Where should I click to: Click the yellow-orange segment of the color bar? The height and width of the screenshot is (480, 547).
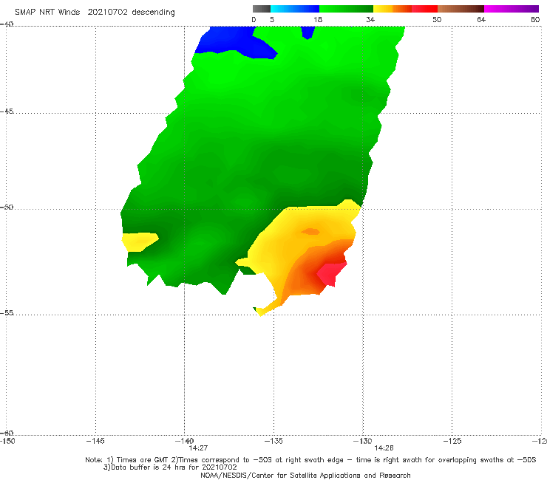point(392,9)
